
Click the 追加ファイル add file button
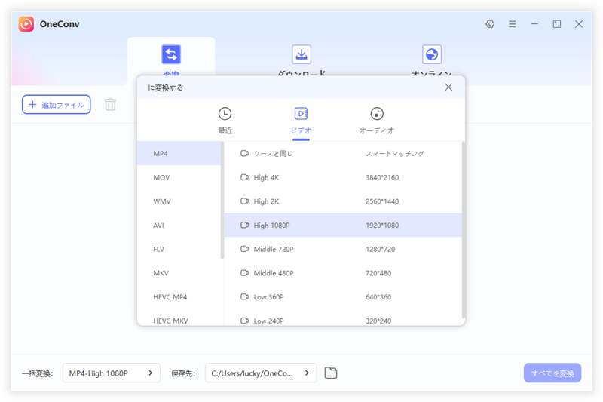pos(56,105)
